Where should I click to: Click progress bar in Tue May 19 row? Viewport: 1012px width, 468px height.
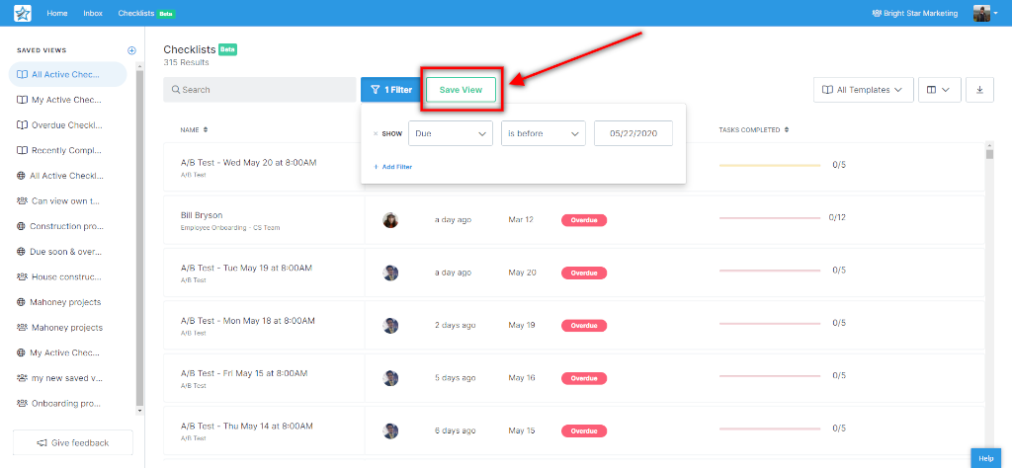(770, 271)
